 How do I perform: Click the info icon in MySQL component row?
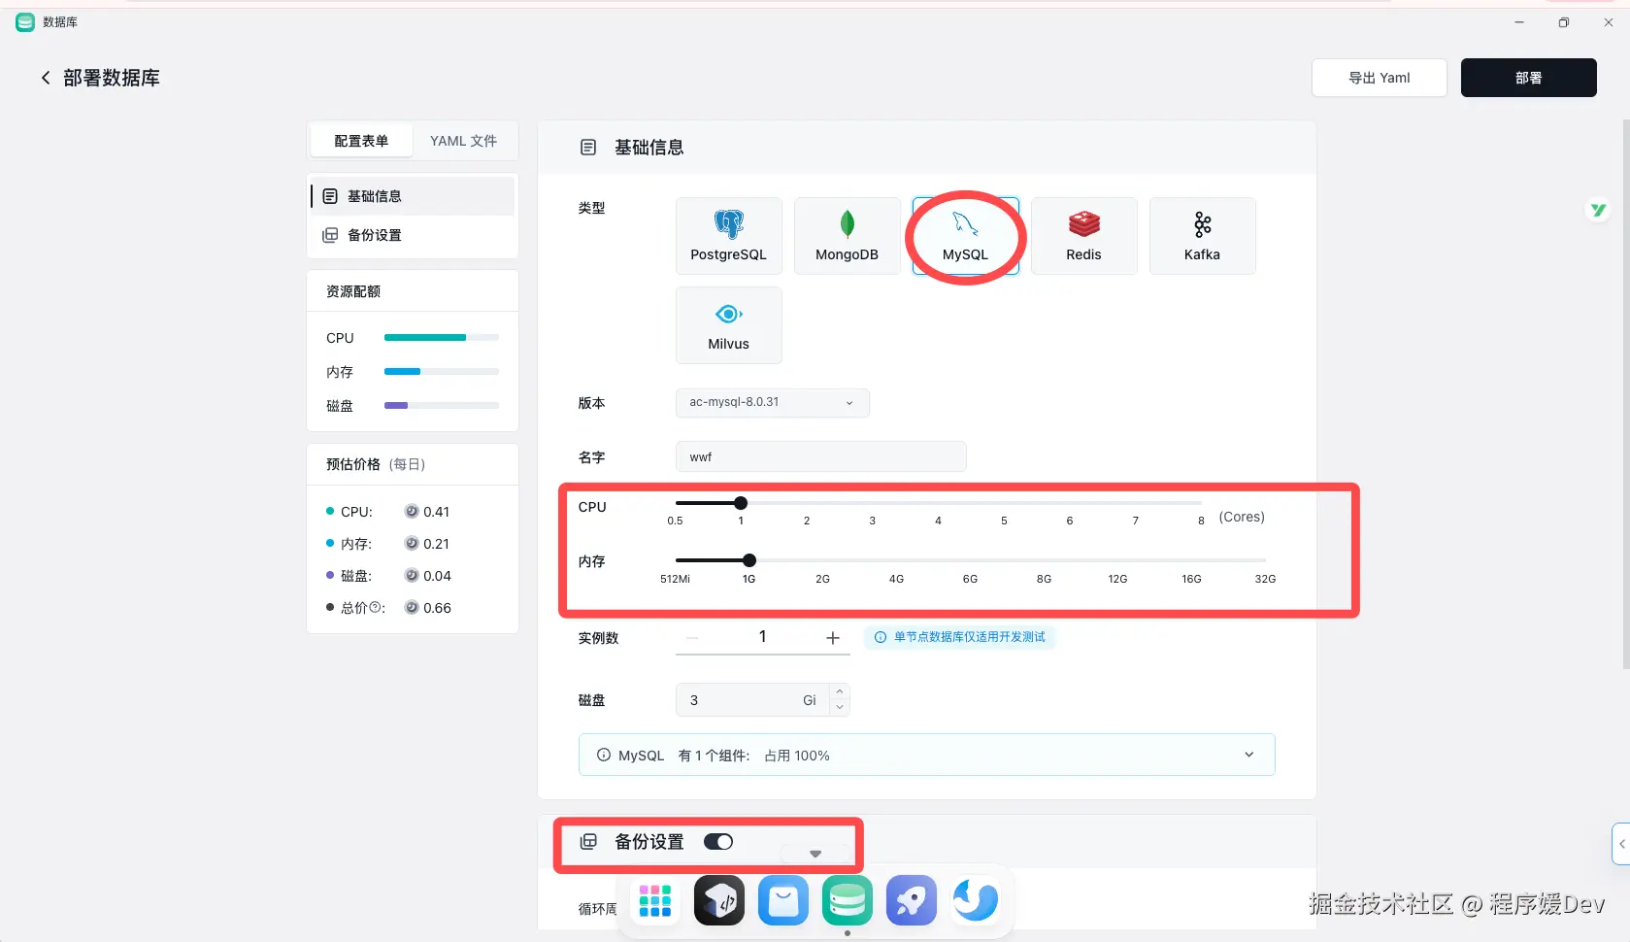click(604, 756)
